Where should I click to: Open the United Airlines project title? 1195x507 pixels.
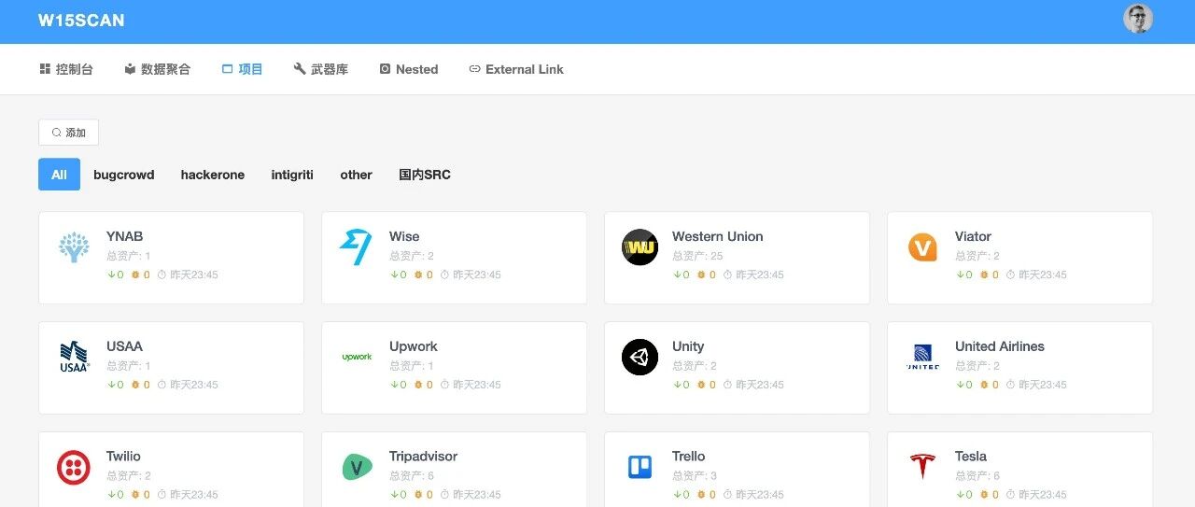click(x=1000, y=346)
